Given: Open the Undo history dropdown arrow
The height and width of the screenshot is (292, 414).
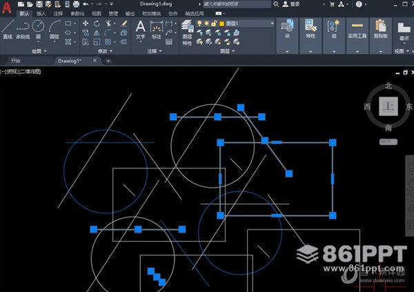Looking at the screenshot, I should [x=92, y=4].
